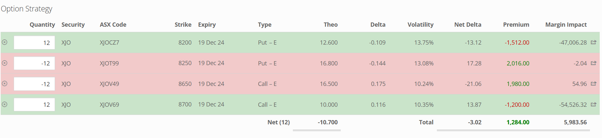
Task: Remove the XJOT99 put leg
Action: tap(5, 63)
